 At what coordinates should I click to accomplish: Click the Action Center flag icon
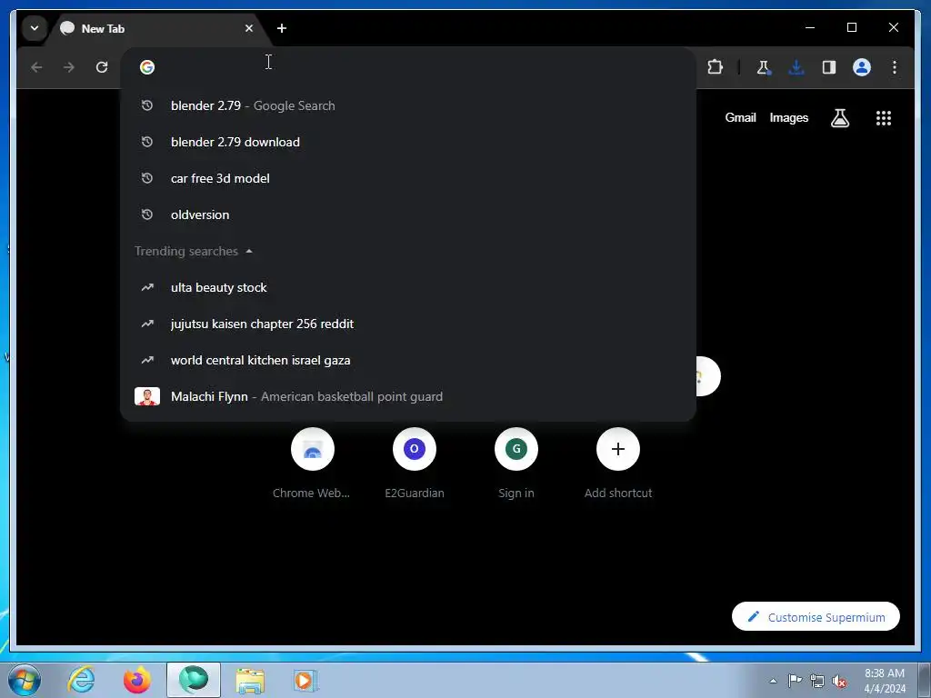[x=795, y=681]
